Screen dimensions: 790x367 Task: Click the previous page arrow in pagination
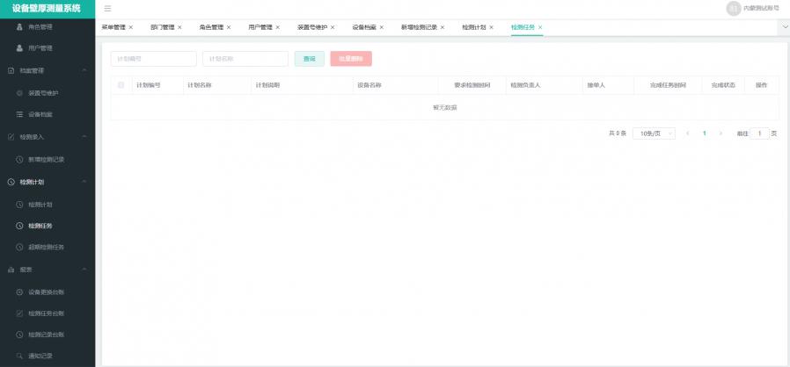tap(687, 133)
